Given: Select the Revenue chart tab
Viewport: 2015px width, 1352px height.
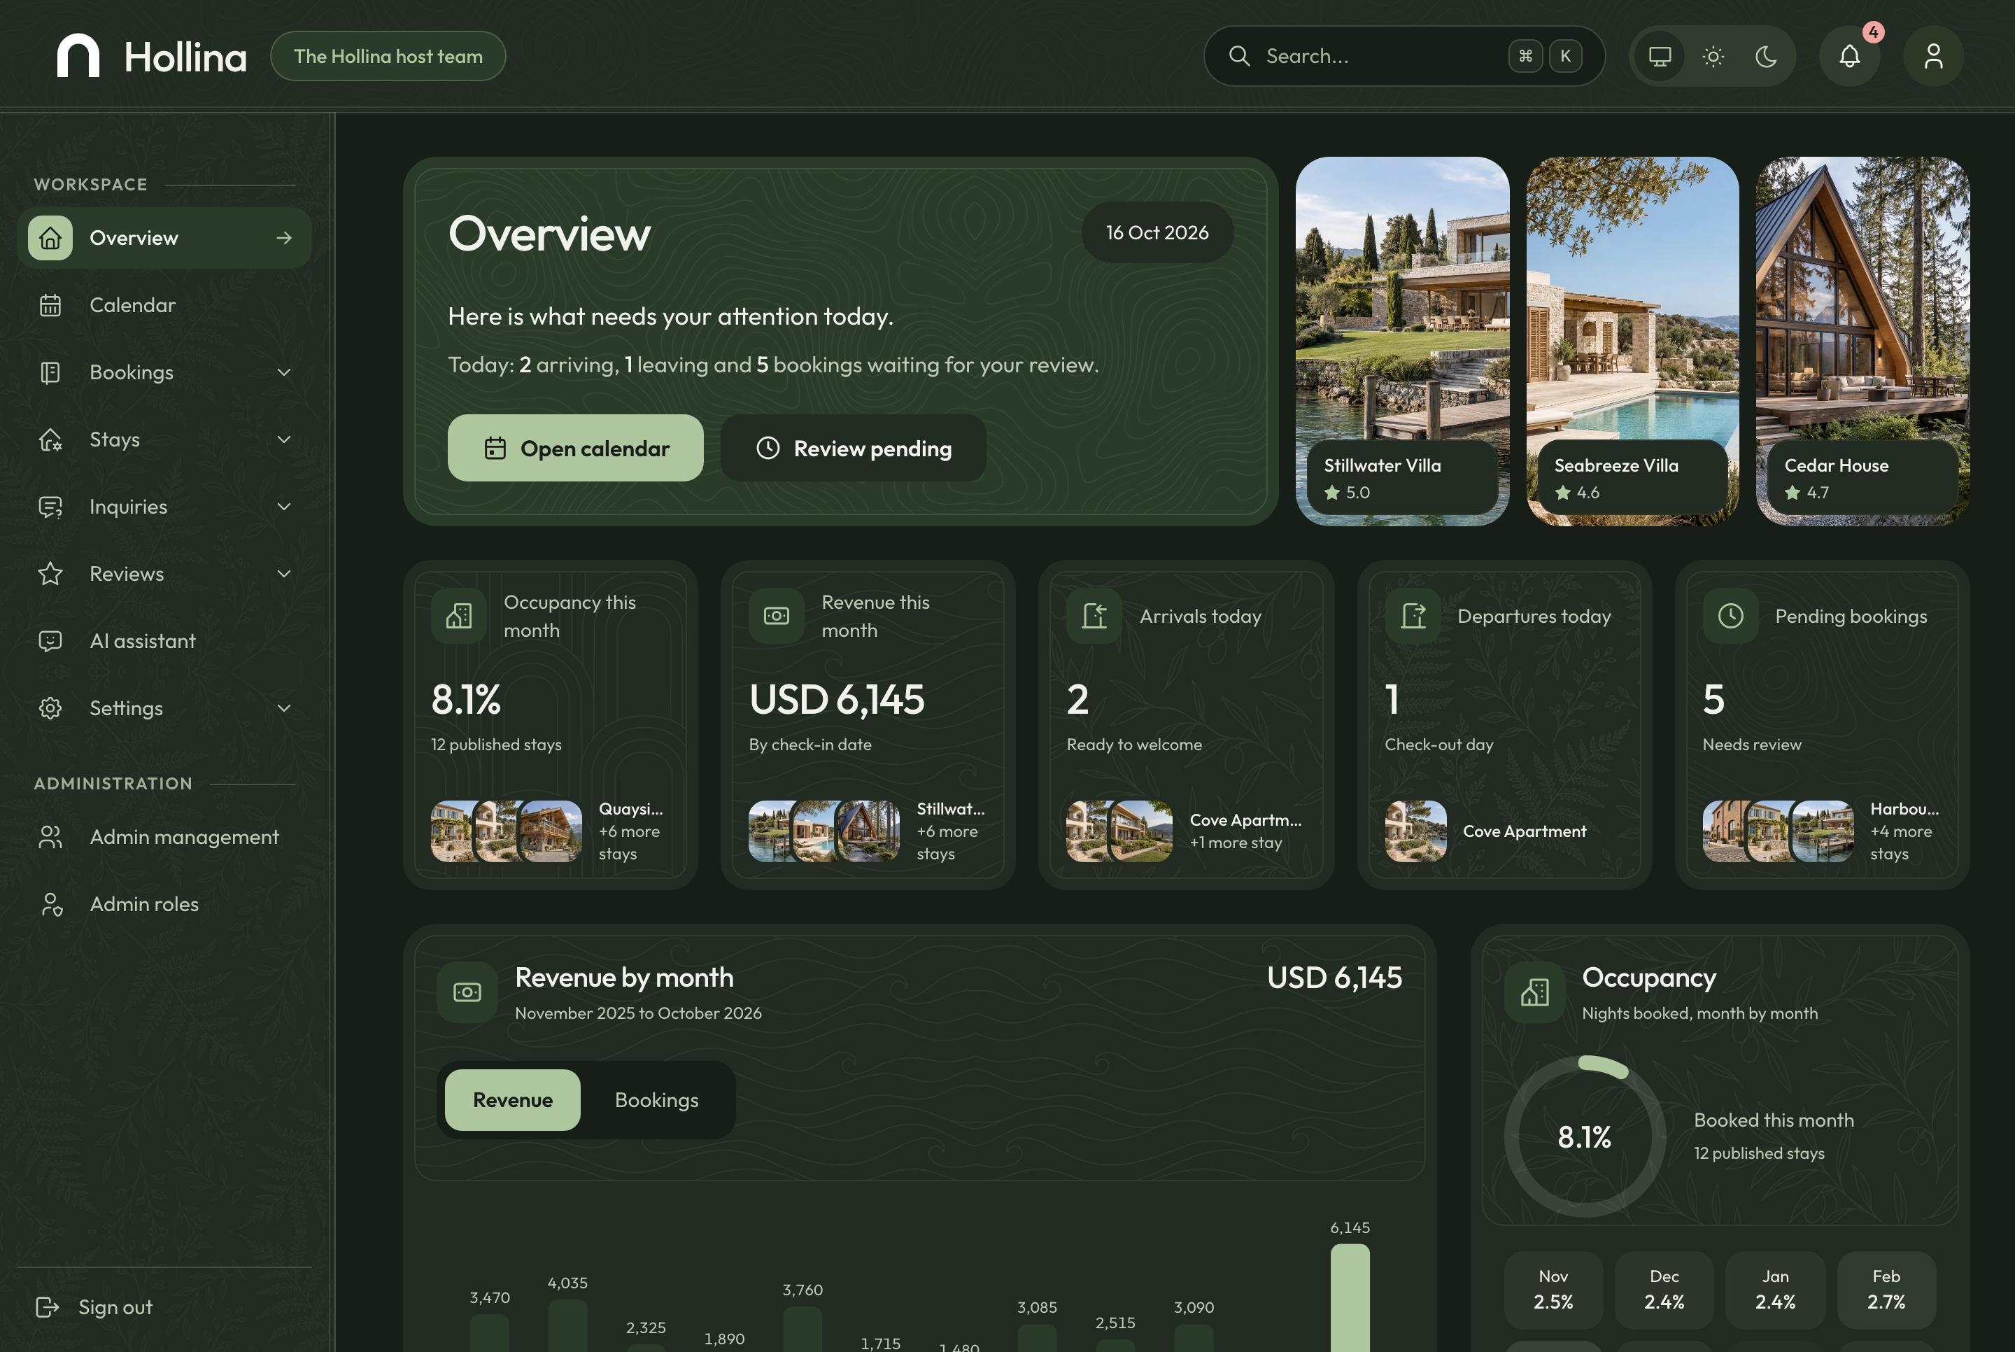Looking at the screenshot, I should pyautogui.click(x=513, y=1100).
